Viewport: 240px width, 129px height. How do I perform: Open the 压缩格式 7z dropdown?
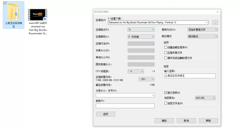coord(141,30)
